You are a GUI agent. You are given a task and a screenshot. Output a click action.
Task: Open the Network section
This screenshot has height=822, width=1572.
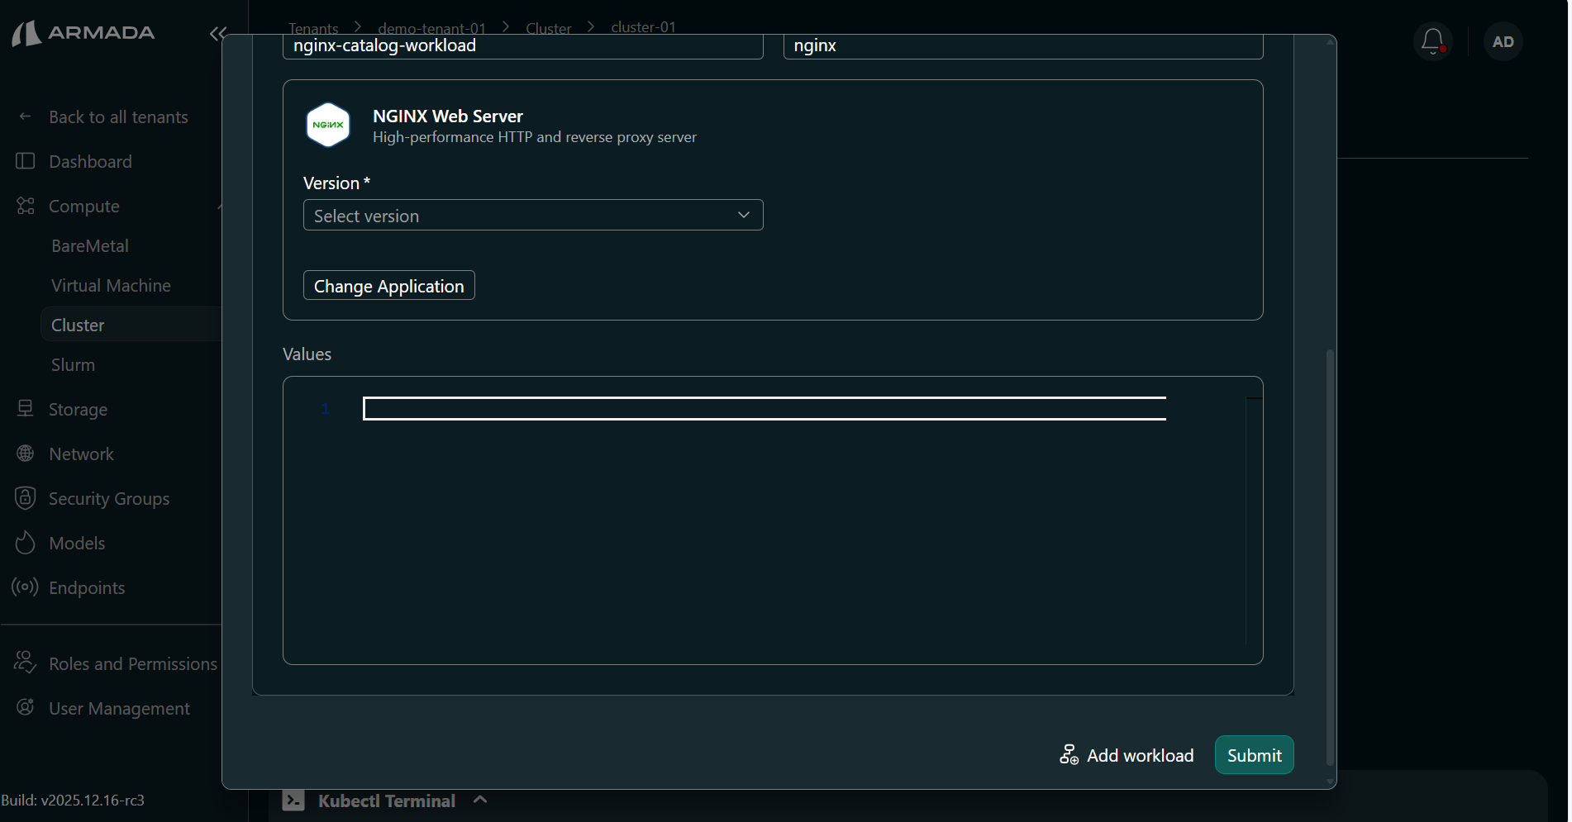81,454
